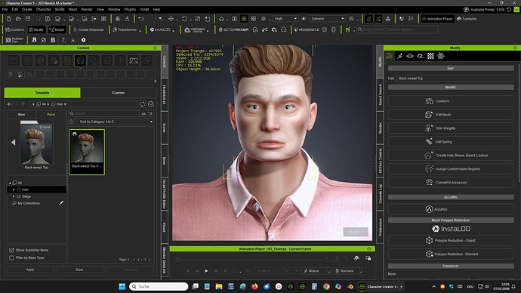Open the Edit menu
521x293 pixels.
pyautogui.click(x=15, y=9)
